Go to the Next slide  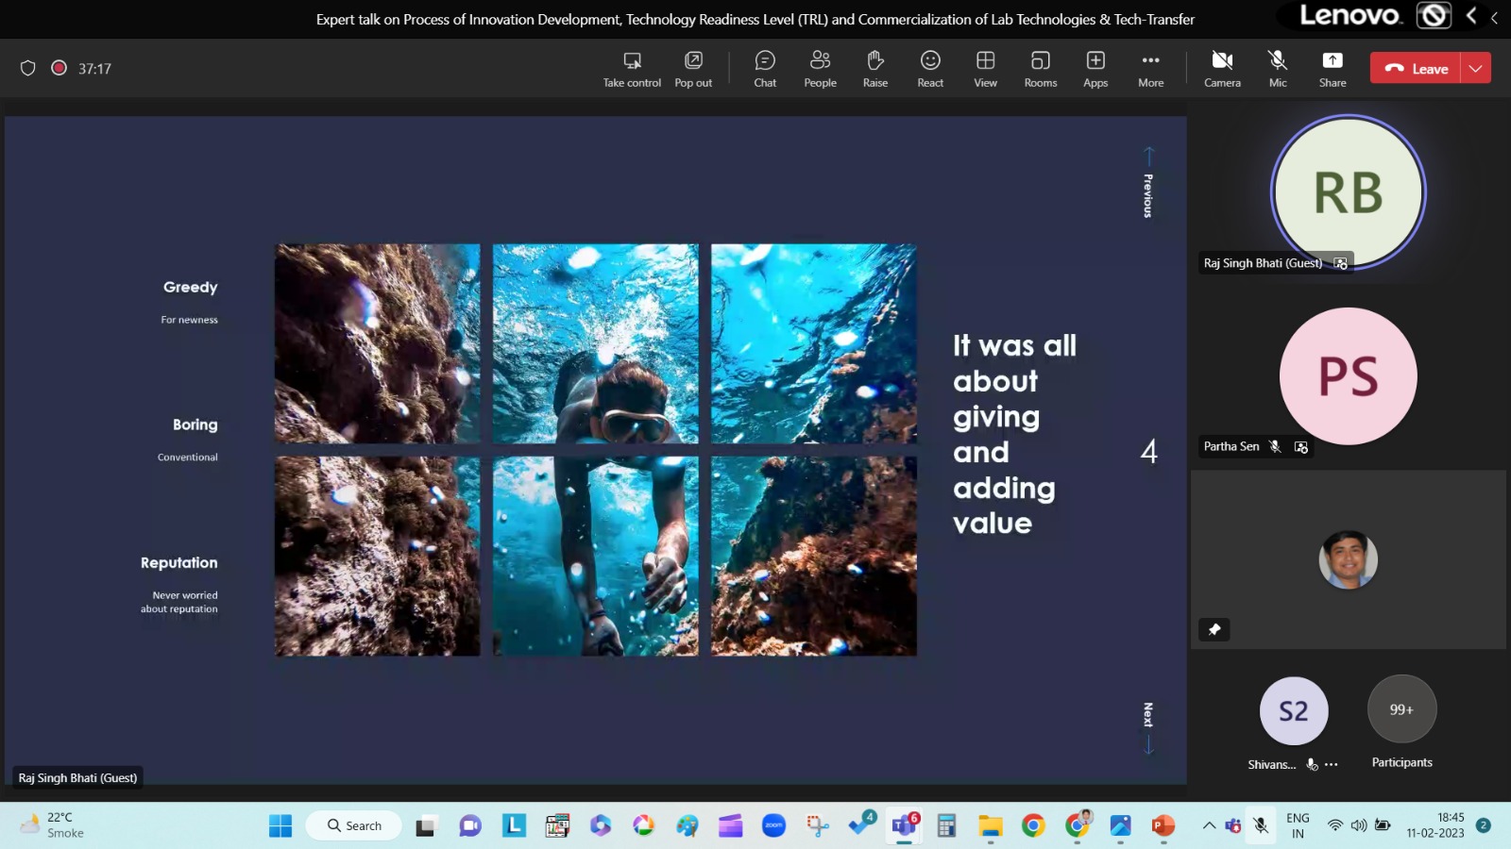[1148, 728]
